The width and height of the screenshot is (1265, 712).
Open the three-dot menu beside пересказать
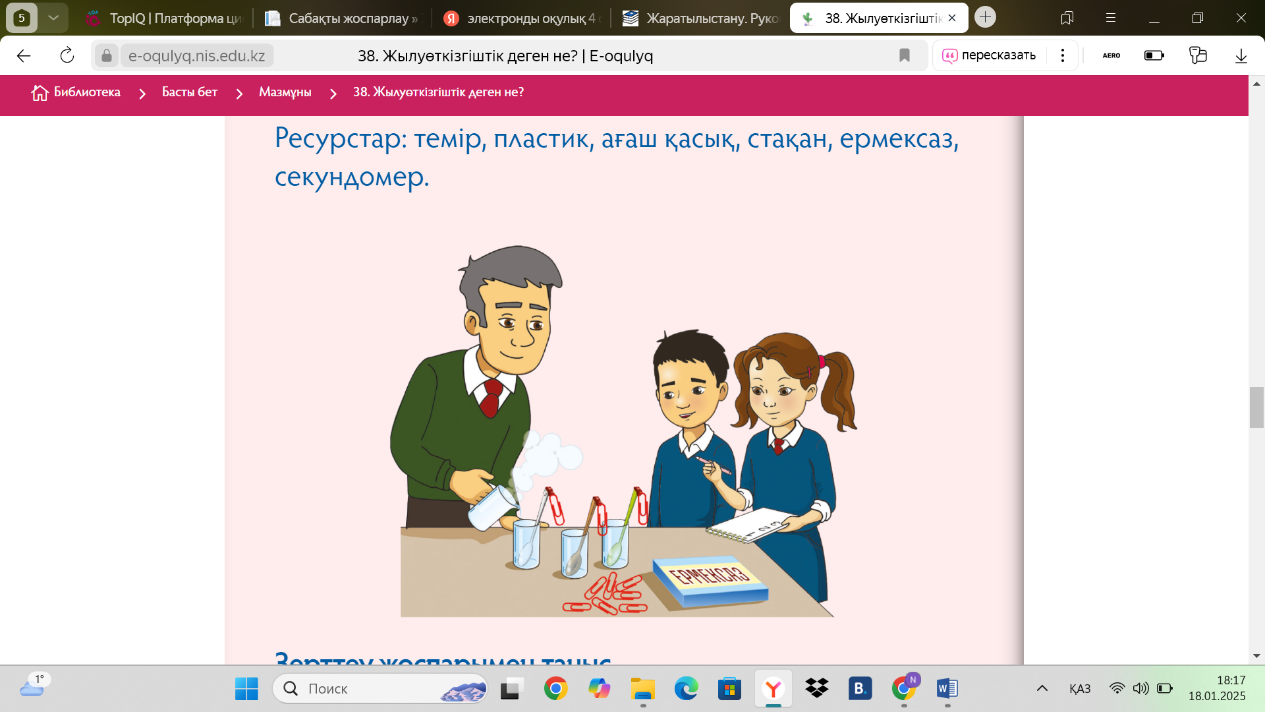1062,55
